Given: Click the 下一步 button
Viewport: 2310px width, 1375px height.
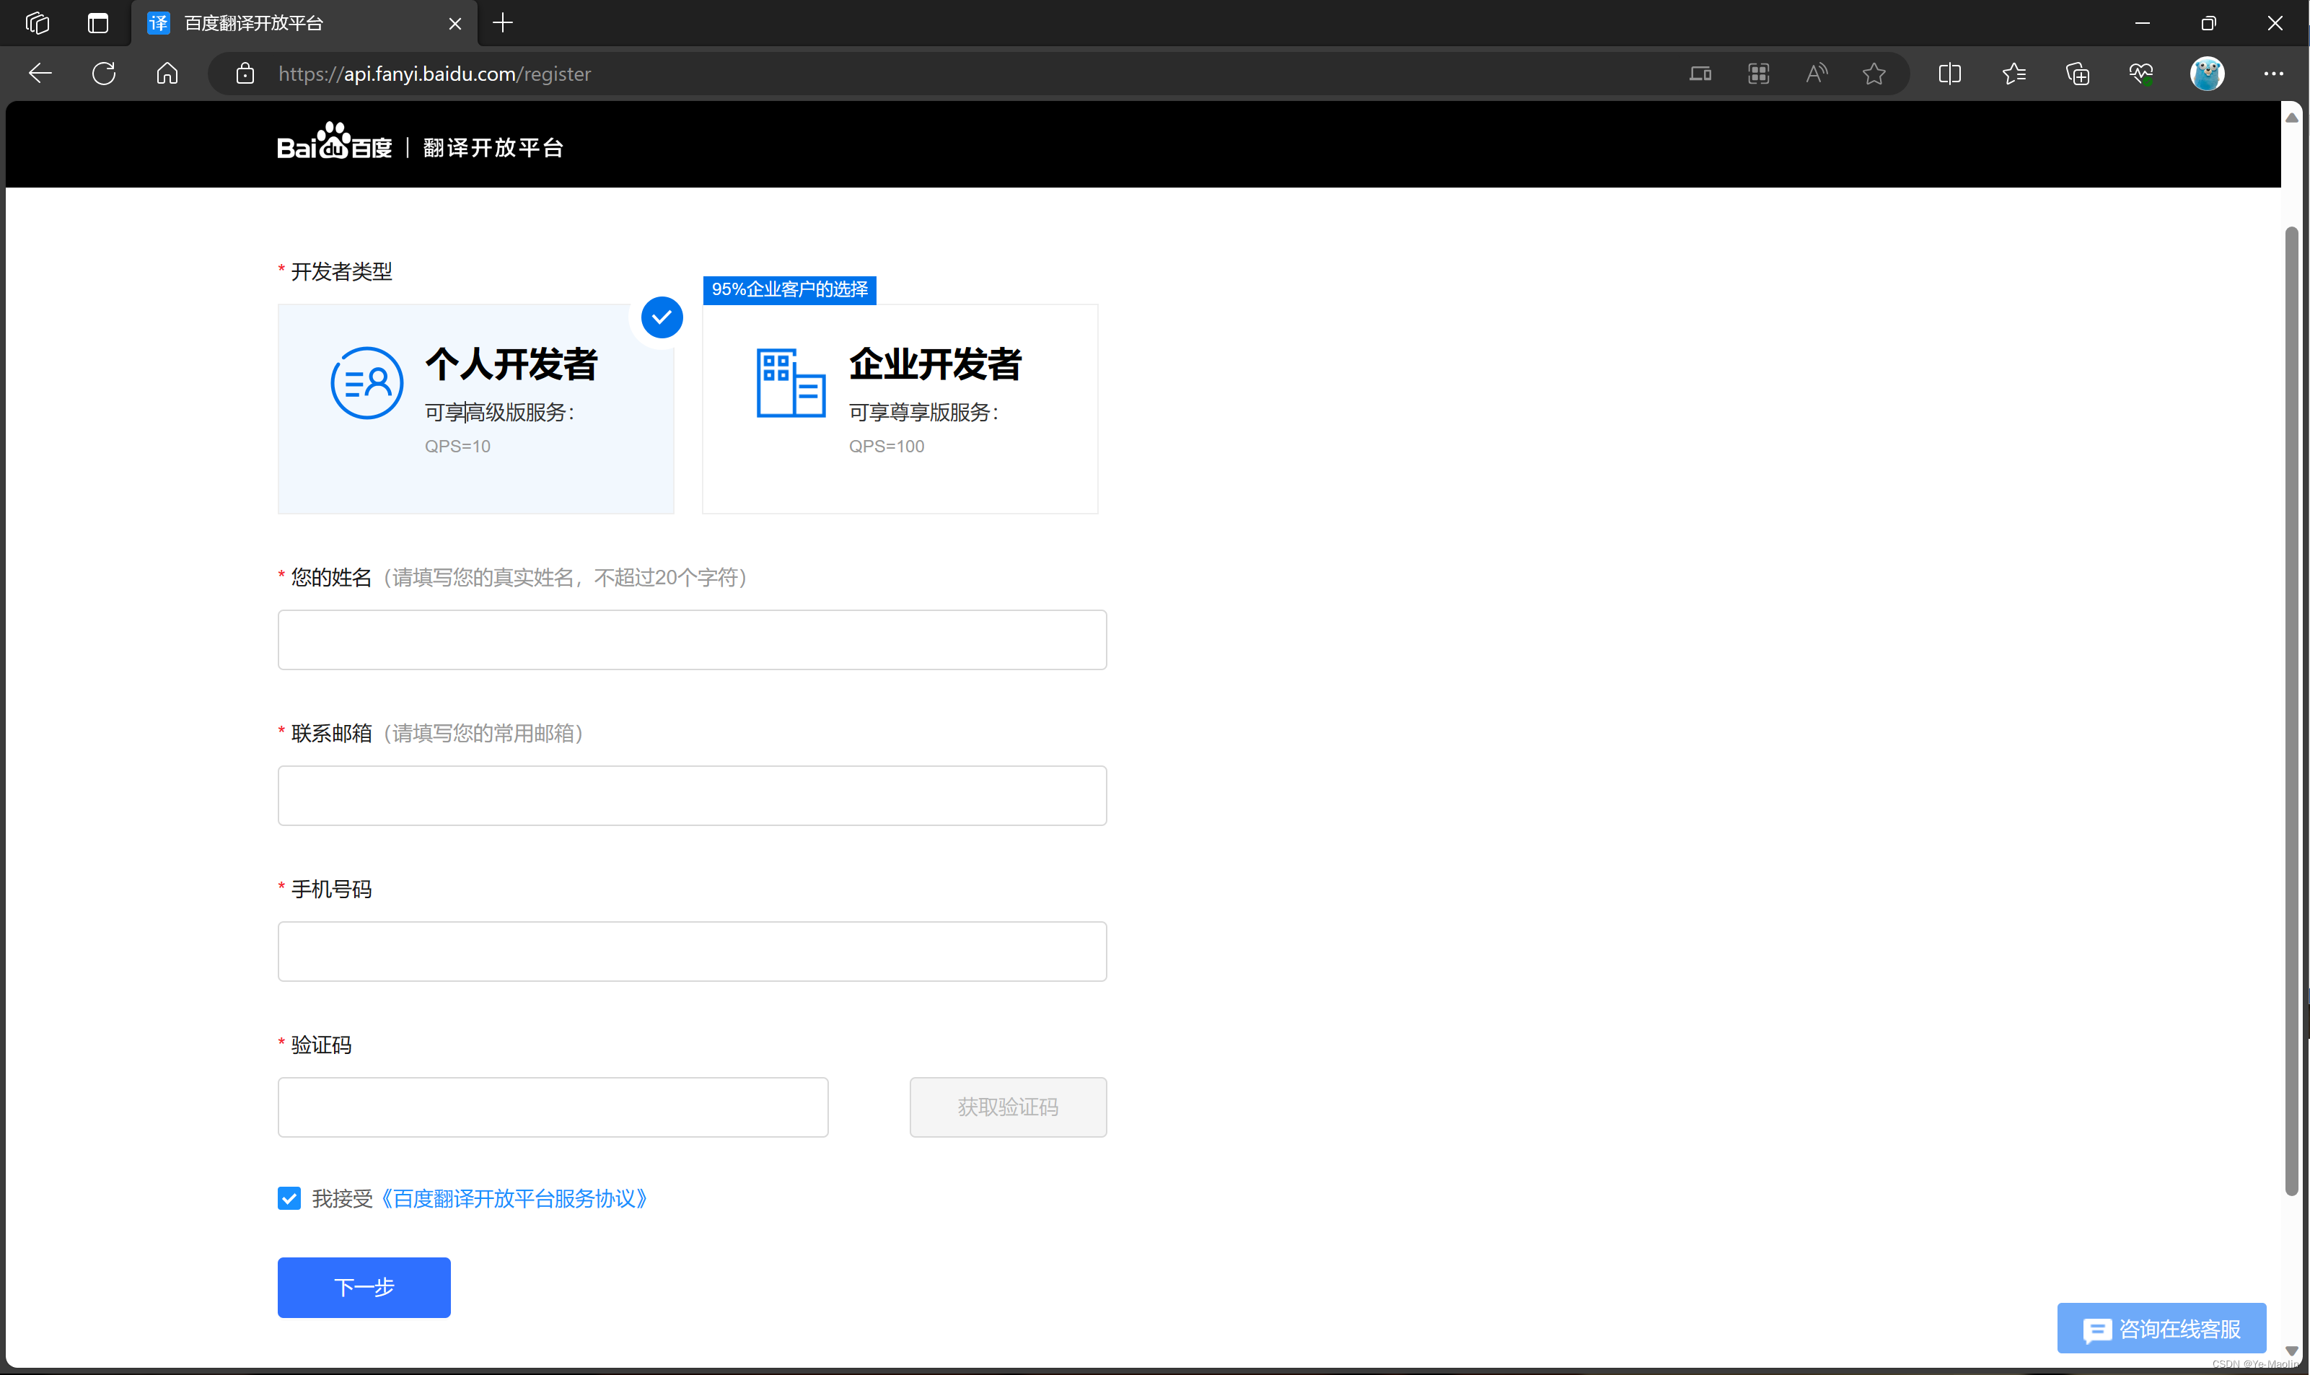Looking at the screenshot, I should [363, 1287].
